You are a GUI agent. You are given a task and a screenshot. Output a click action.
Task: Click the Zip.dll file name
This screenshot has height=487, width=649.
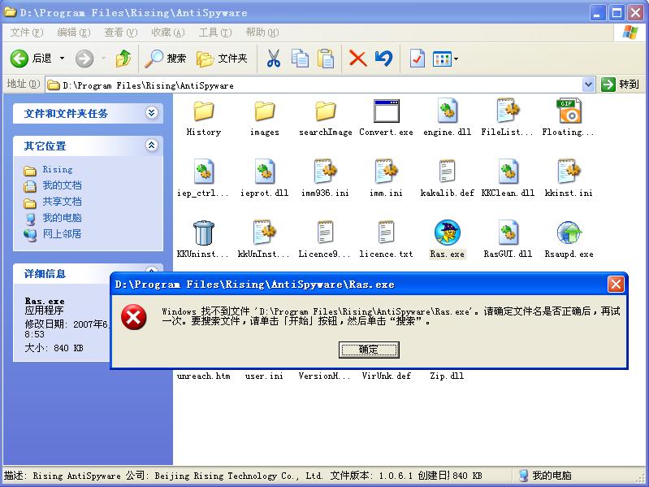coord(447,376)
